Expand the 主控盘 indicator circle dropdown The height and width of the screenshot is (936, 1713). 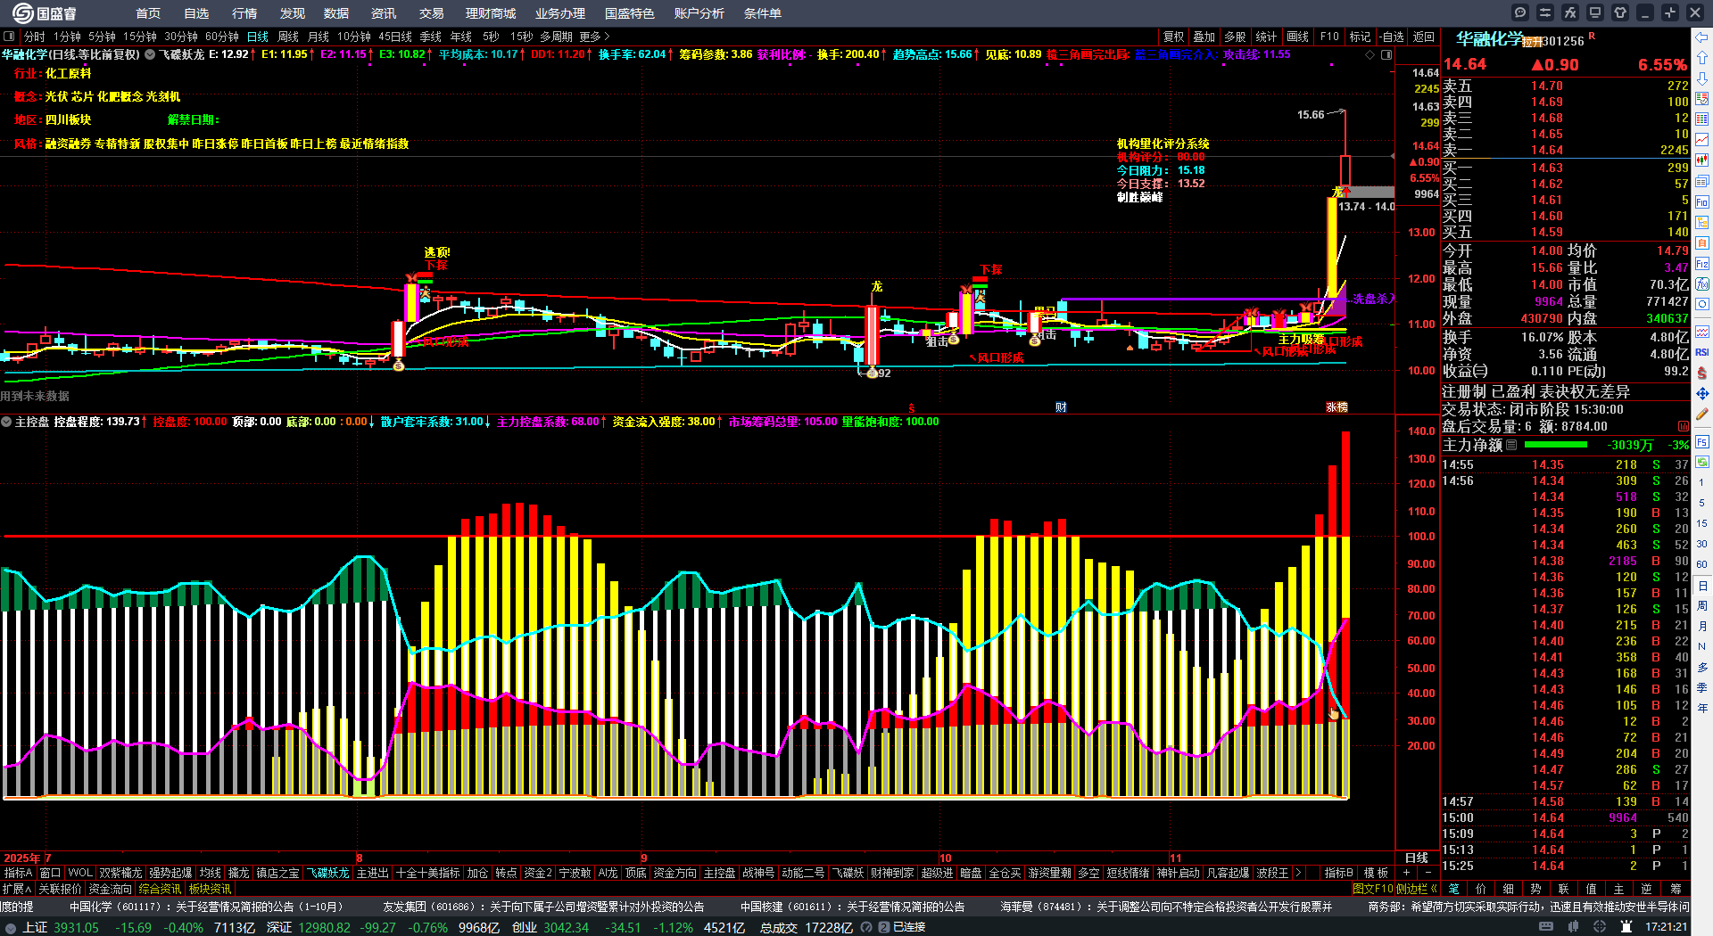click(6, 422)
